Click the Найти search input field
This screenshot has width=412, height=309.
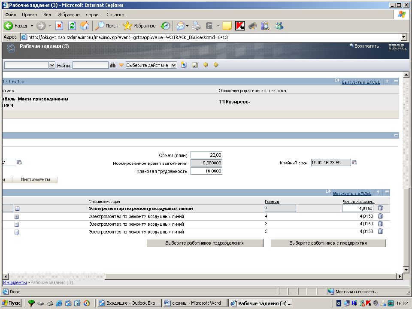coord(91,65)
